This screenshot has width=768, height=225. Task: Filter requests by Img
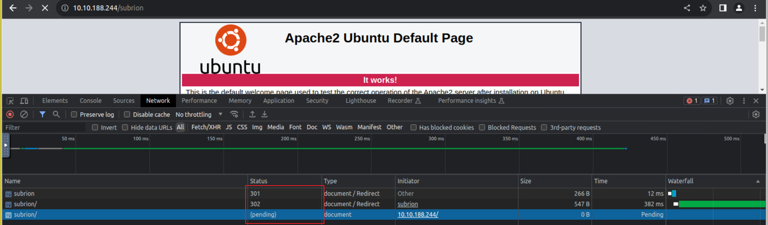[257, 127]
